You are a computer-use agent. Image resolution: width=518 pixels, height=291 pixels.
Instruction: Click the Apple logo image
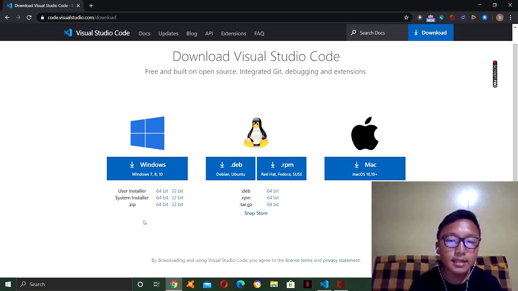pos(365,133)
